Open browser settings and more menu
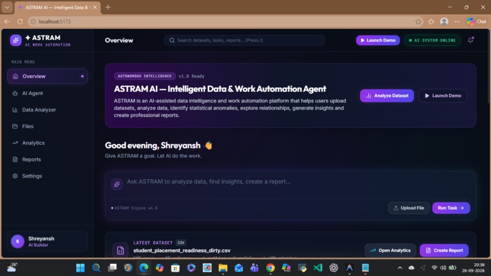491x276 pixels. point(457,21)
